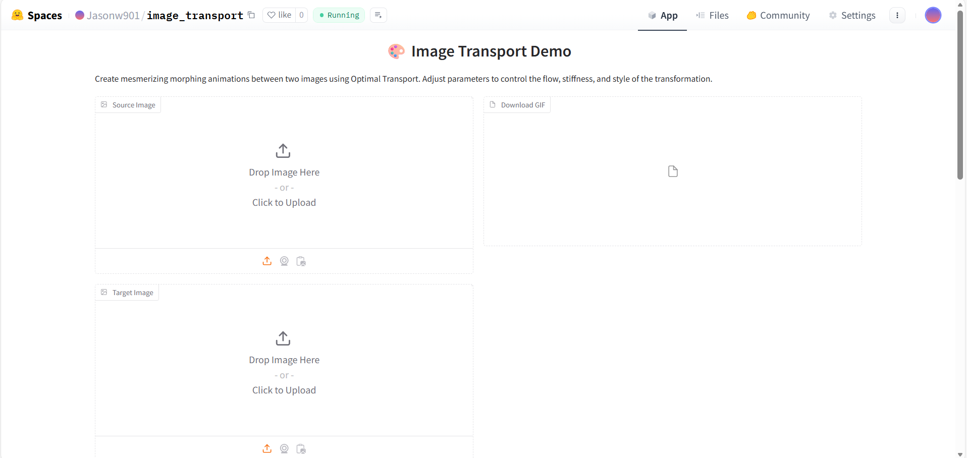Screen dimensions: 967x458
Task: Expand the three-dot more options menu
Action: (x=897, y=15)
